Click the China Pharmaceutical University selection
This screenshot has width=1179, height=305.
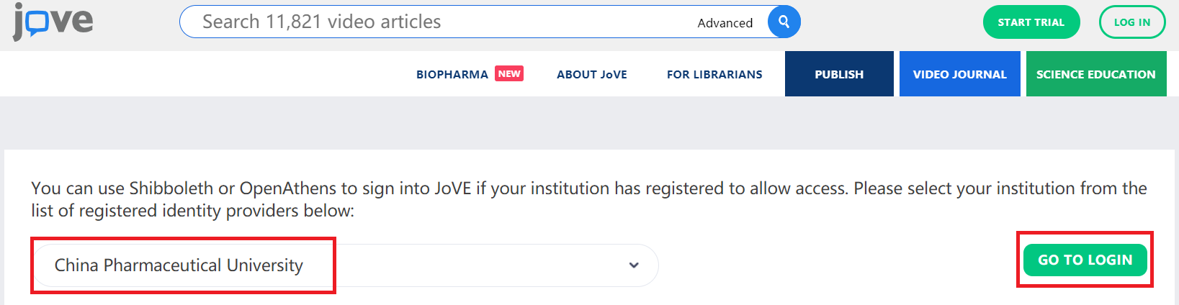click(x=179, y=265)
